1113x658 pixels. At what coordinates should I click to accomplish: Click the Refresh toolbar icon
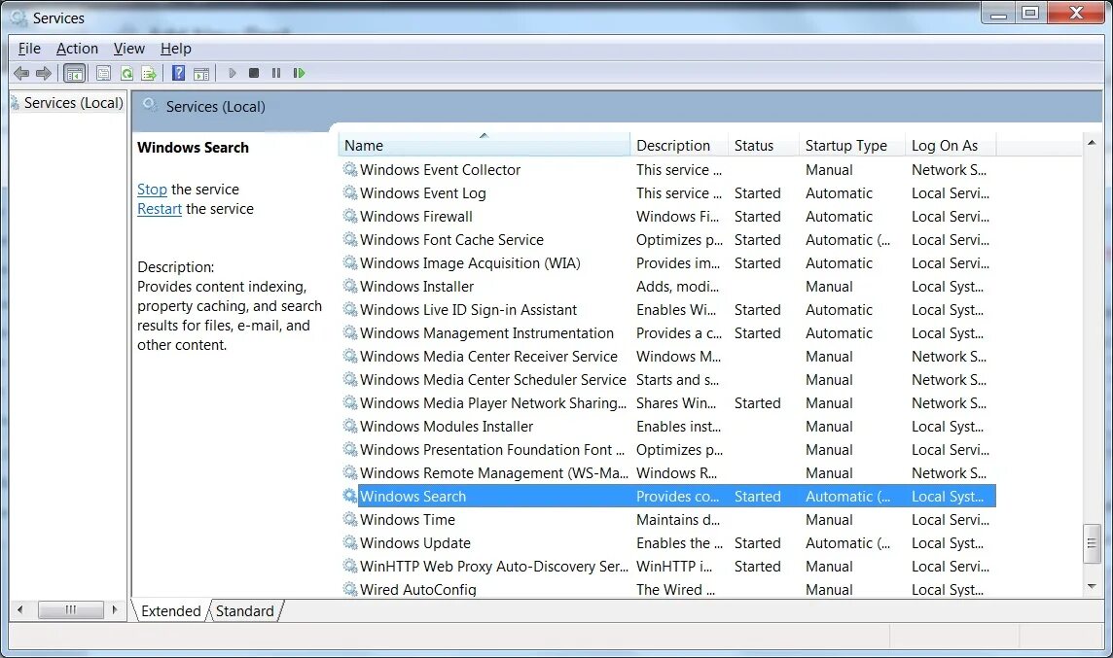pos(126,73)
